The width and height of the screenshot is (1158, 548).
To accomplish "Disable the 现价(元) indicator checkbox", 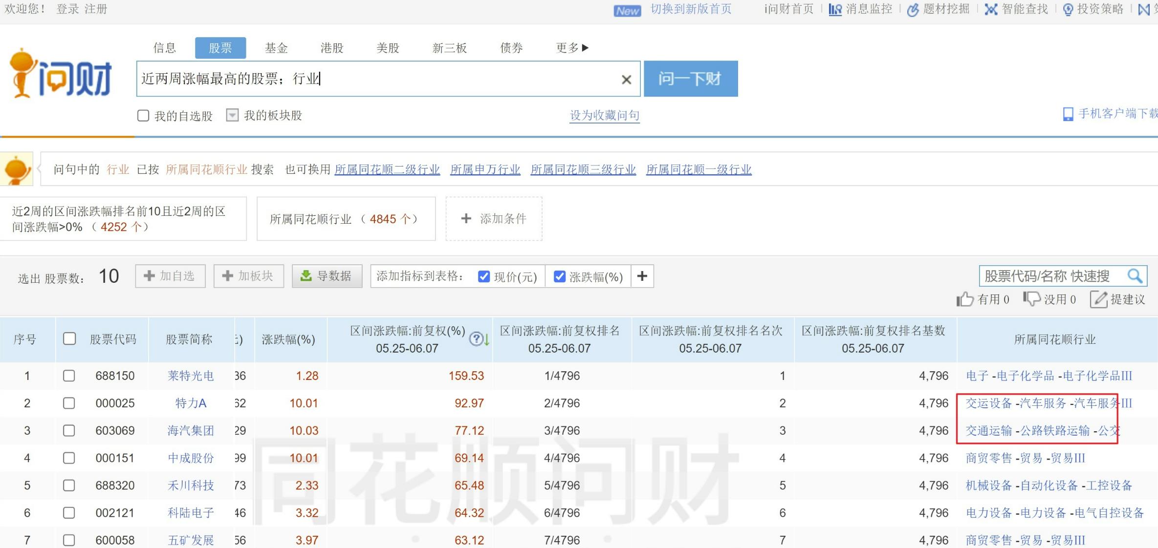I will pos(483,276).
